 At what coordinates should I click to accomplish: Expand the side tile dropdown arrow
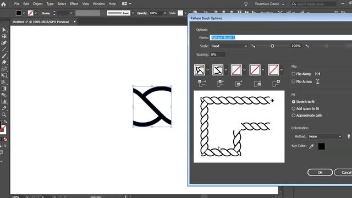pyautogui.click(x=226, y=70)
